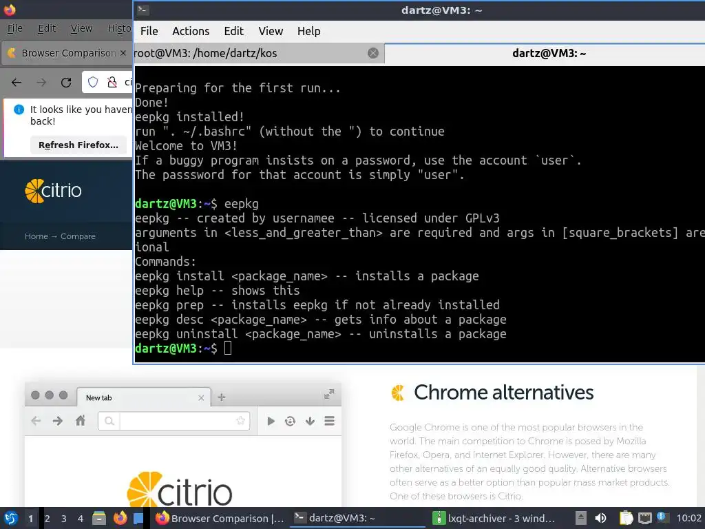
Task: Click mockup browser home icon
Action: coord(81,421)
